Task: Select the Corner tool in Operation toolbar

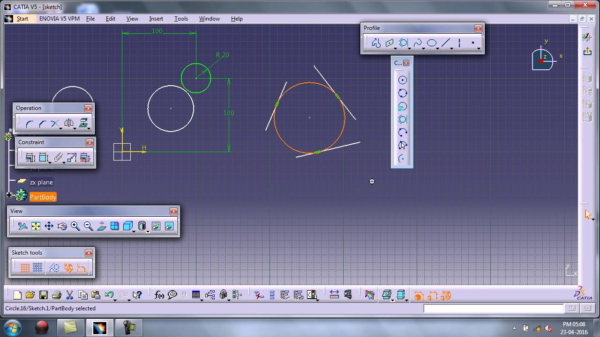Action: pos(30,124)
